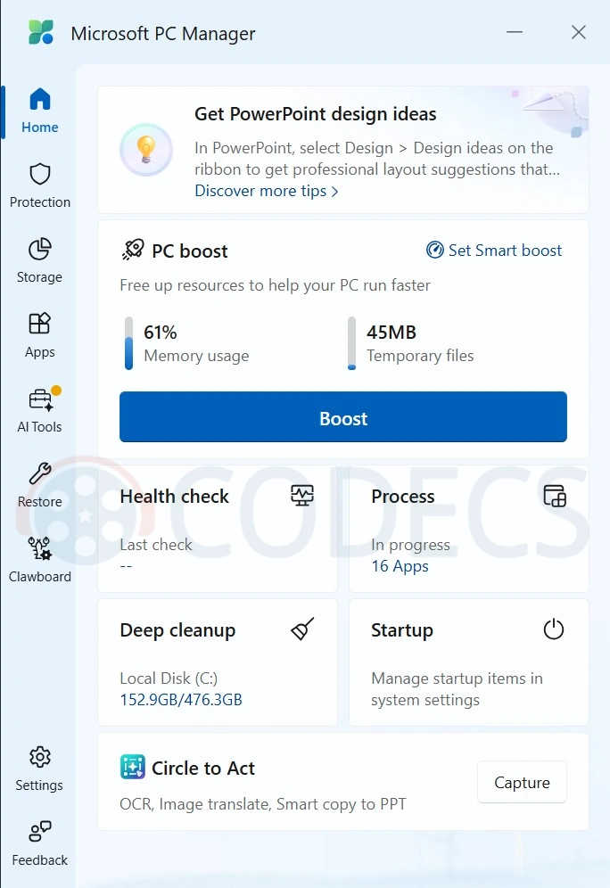Open the Restore wrench icon
The width and height of the screenshot is (610, 888).
[39, 473]
